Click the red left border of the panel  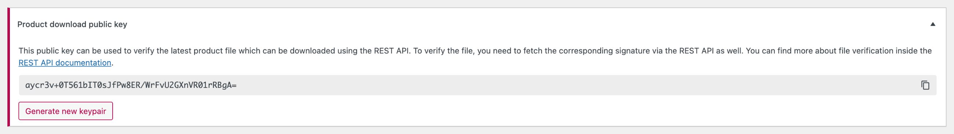tap(8, 67)
